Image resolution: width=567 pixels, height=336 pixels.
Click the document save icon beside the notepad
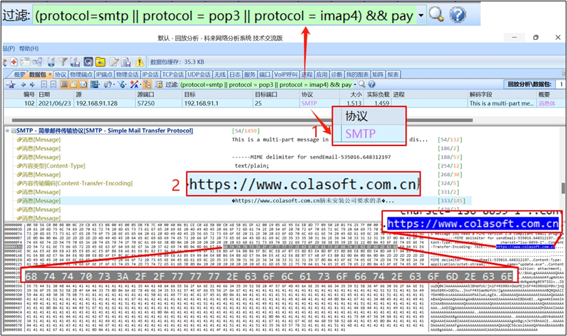(126, 62)
